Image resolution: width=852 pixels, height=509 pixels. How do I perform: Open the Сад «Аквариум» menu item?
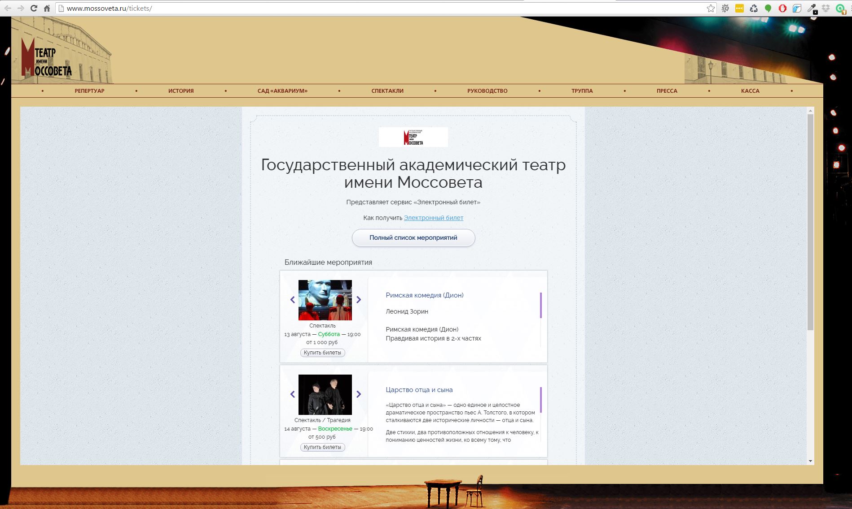pyautogui.click(x=282, y=91)
